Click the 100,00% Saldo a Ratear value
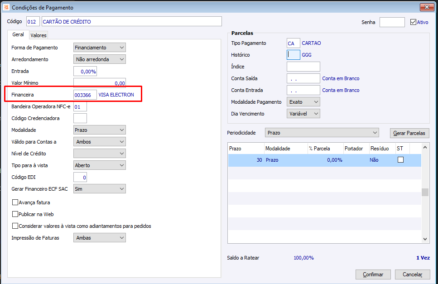 coord(303,258)
